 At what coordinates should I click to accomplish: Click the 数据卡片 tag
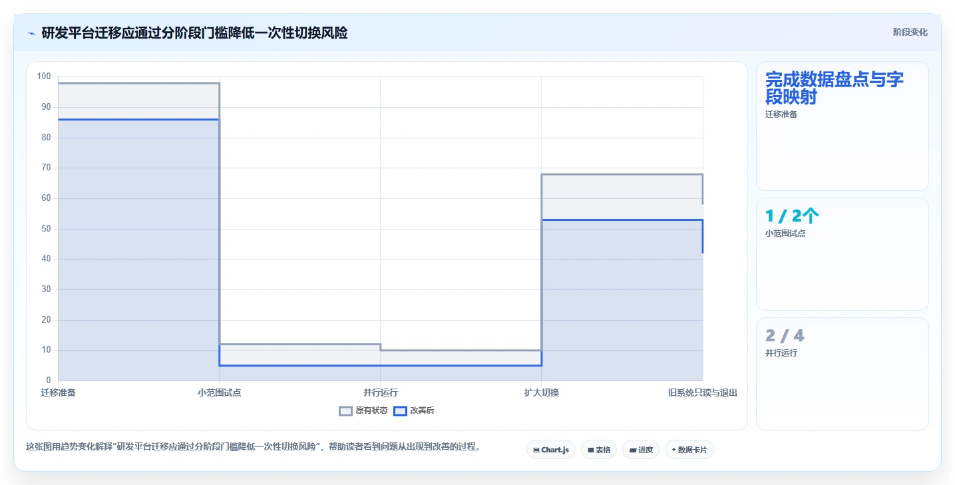click(x=689, y=450)
